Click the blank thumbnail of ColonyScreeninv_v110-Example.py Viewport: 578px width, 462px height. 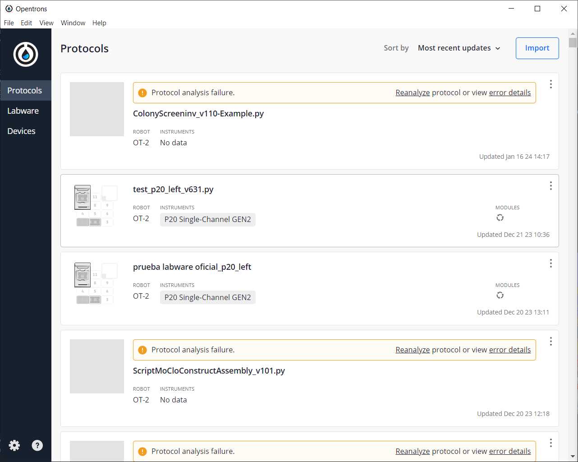point(97,109)
